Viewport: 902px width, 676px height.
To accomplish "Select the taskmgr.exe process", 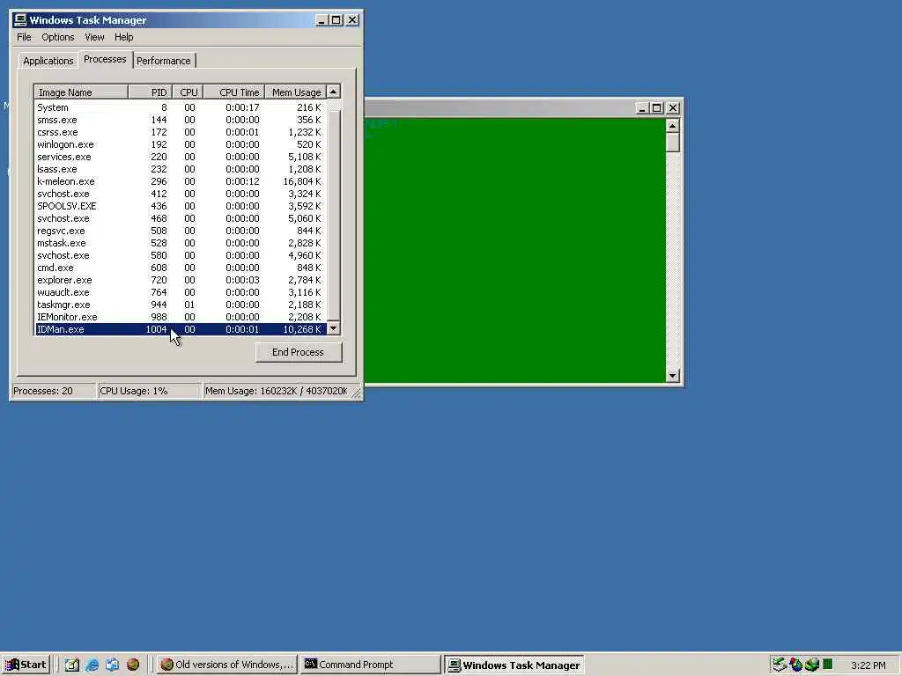I will point(180,305).
